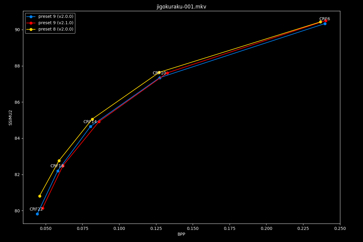This screenshot has height=242, width=363.
Task: Click y-axis tick label 90
Action: pyautogui.click(x=18, y=30)
